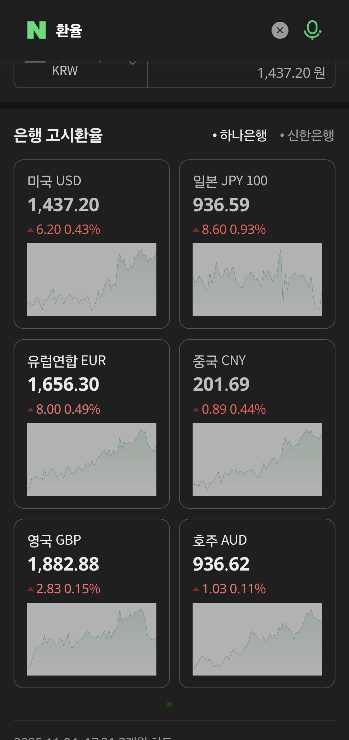Image resolution: width=349 pixels, height=740 pixels.
Task: Click the AUD trend chart thumbnail
Action: (257, 639)
